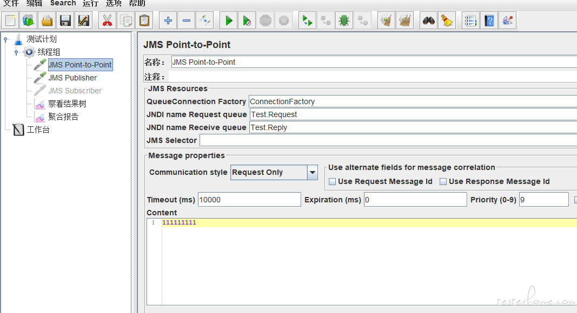This screenshot has height=313, width=577.
Task: Collapse the 线程组 tree node
Action: 17,52
